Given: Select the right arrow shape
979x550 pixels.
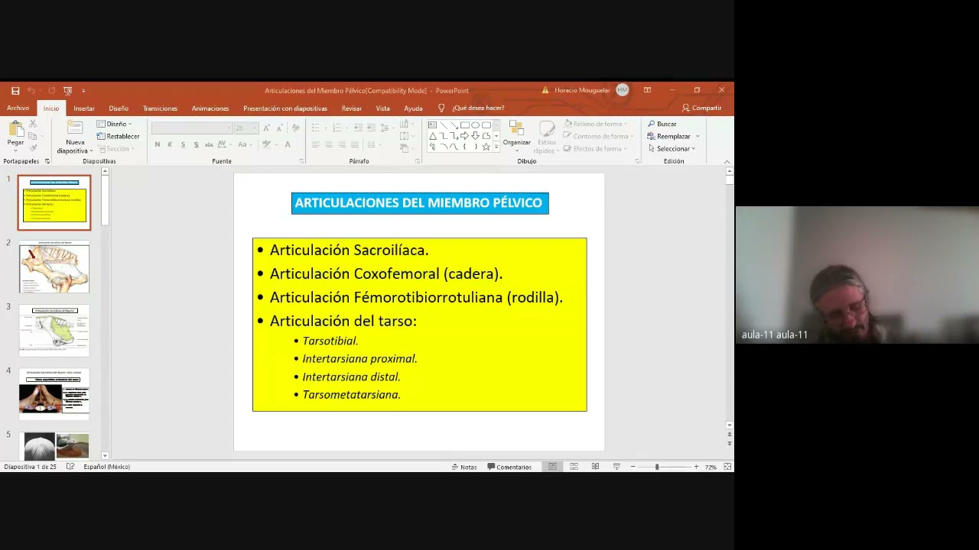Looking at the screenshot, I should 464,136.
